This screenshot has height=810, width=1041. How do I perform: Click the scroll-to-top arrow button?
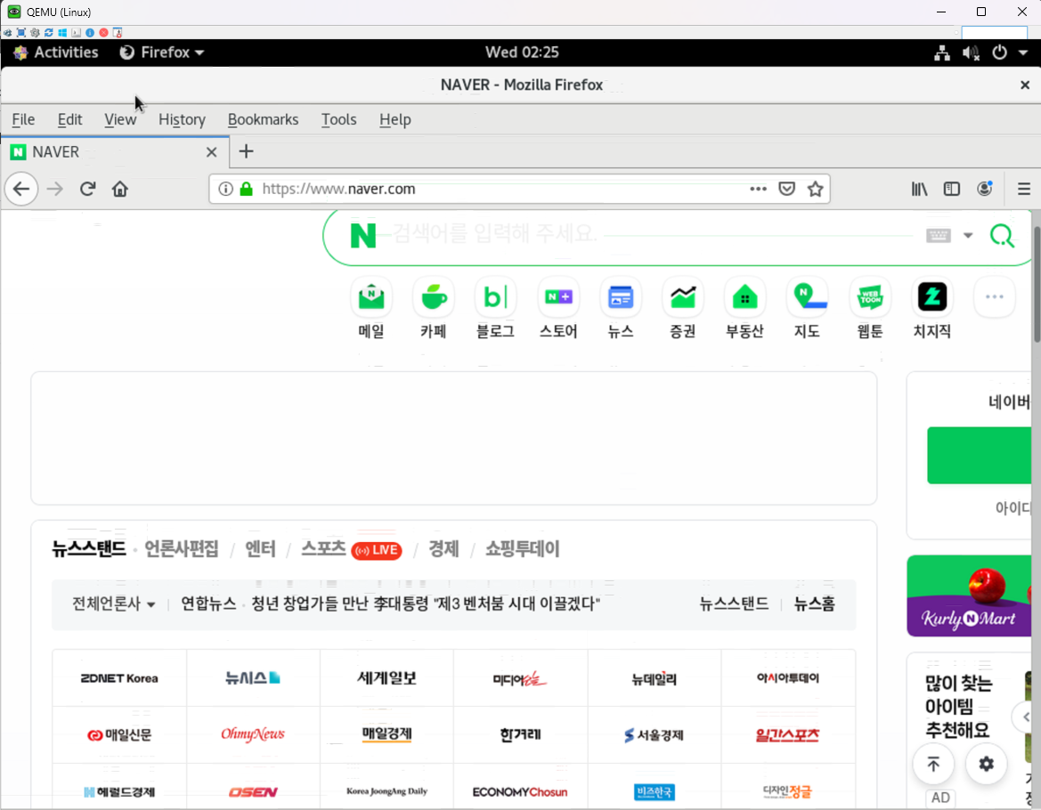(933, 765)
